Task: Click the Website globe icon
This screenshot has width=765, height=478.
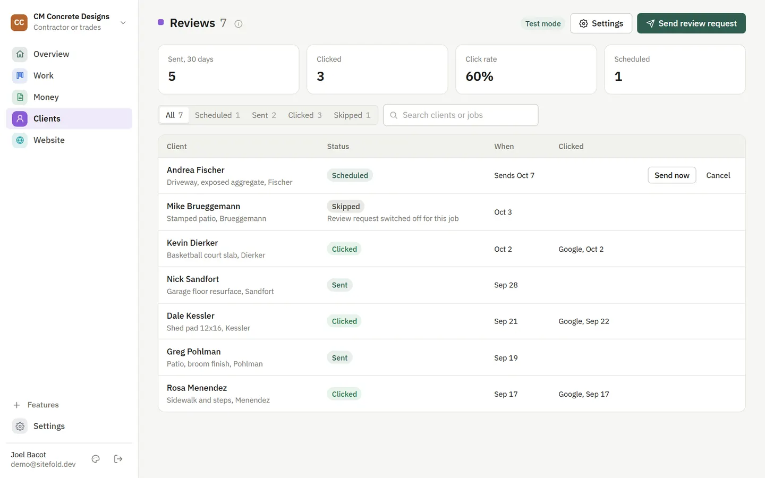Action: tap(20, 140)
